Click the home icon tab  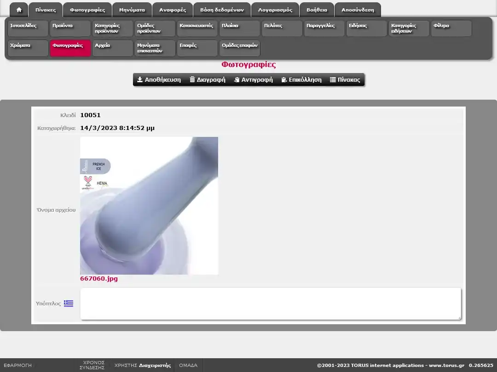pos(19,10)
